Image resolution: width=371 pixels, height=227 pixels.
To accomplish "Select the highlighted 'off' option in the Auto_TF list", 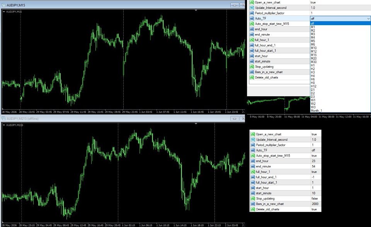I will (340, 24).
